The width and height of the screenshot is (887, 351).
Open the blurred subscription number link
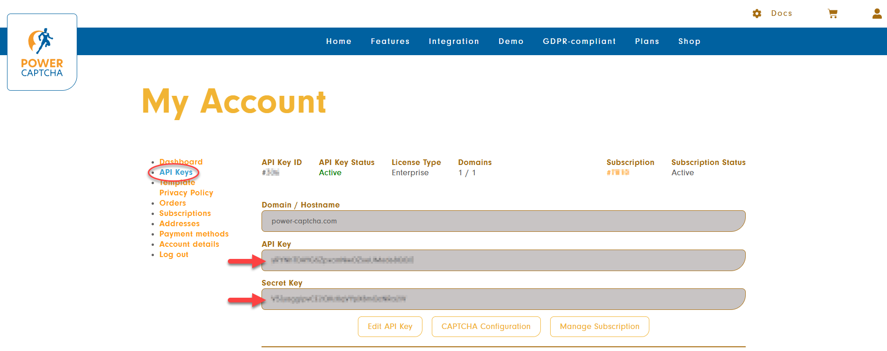click(618, 172)
